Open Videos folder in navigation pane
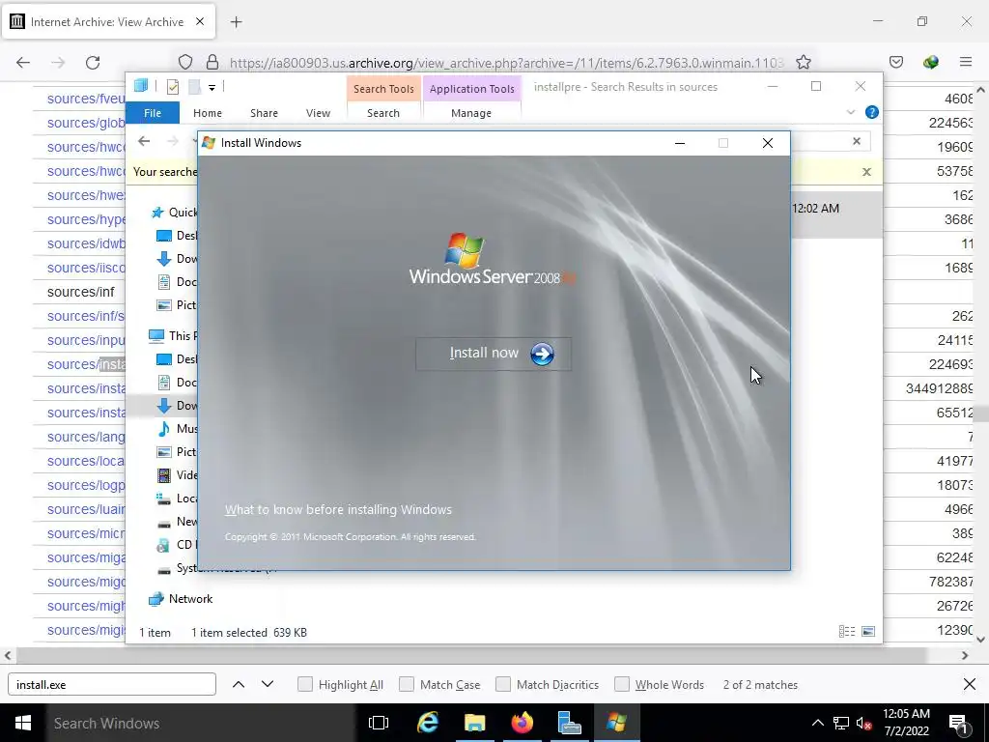Image resolution: width=989 pixels, height=742 pixels. [x=178, y=475]
